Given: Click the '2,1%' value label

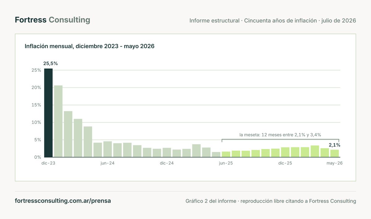Looking at the screenshot, I should [x=335, y=145].
